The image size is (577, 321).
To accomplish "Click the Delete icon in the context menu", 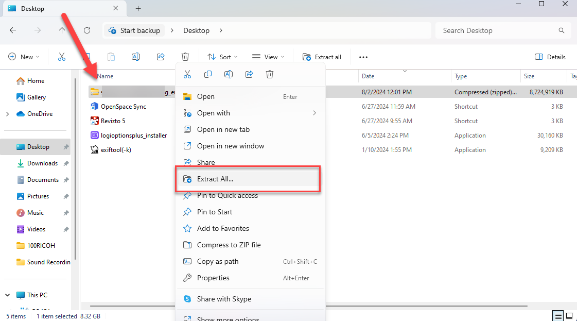I will click(270, 74).
